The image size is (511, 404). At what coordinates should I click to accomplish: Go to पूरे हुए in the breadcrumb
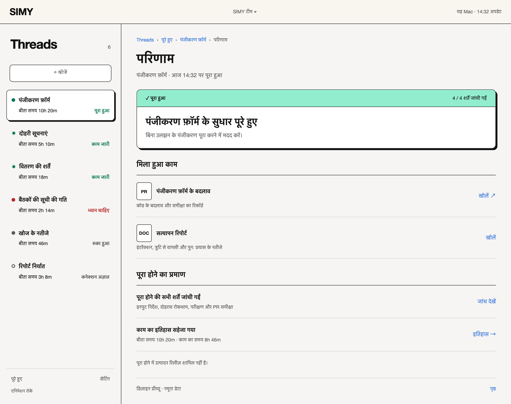(167, 40)
